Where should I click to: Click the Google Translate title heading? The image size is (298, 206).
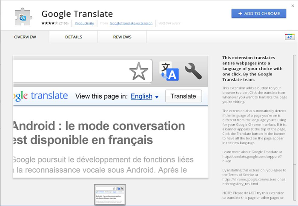pyautogui.click(x=77, y=14)
